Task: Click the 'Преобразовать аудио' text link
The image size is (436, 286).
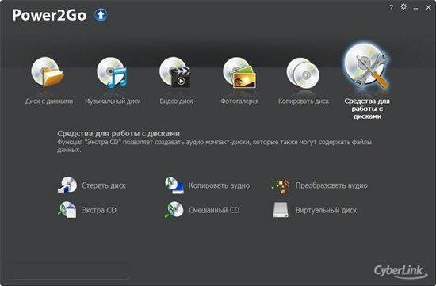Action: click(331, 185)
